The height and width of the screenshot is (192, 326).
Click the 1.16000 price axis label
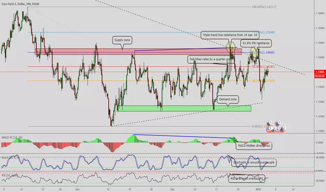click(320, 13)
